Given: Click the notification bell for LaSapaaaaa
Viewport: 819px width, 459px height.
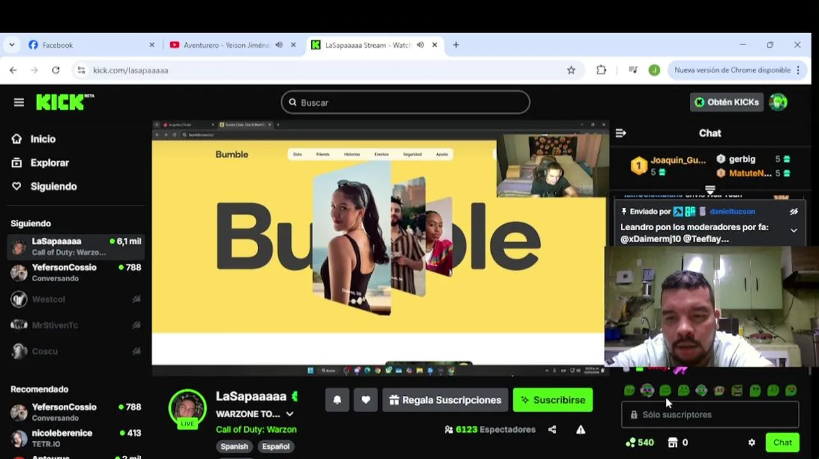Looking at the screenshot, I should pyautogui.click(x=337, y=400).
